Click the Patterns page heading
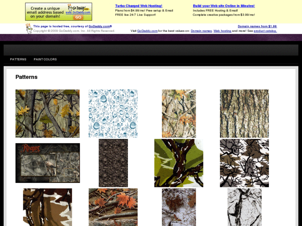 27,77
